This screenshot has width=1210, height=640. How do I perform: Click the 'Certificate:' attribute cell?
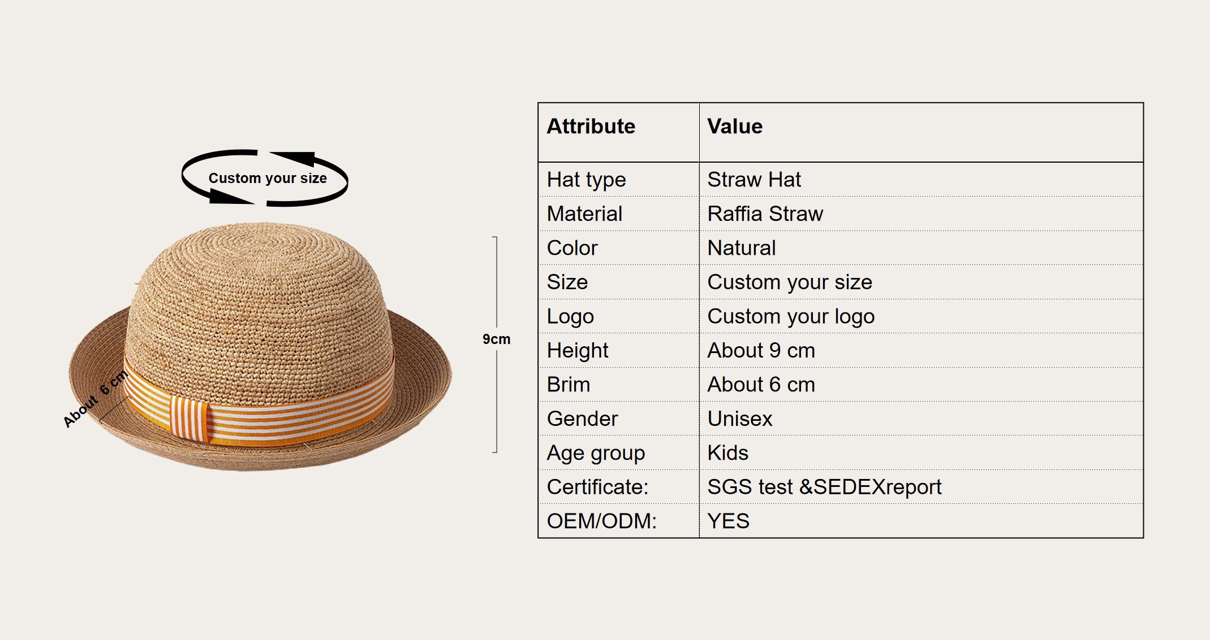(618, 487)
